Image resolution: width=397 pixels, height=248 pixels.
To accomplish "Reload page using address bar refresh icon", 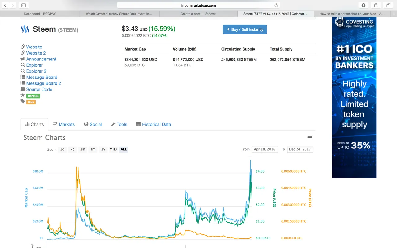I will (276, 5).
